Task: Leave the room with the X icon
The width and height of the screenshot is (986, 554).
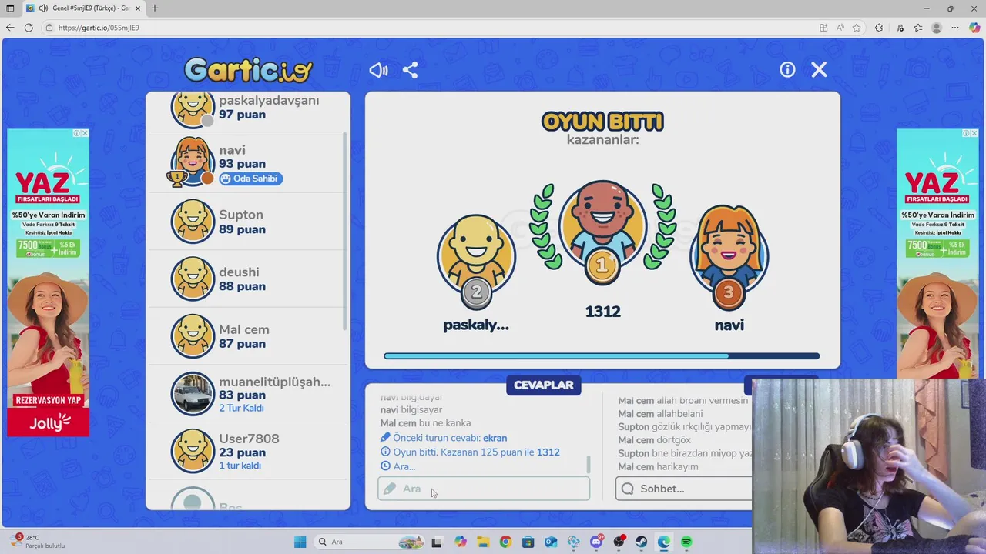Action: click(819, 69)
